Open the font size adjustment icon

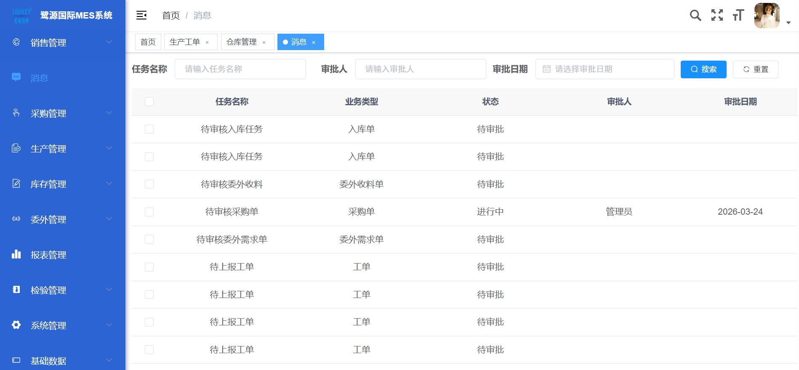click(x=738, y=16)
